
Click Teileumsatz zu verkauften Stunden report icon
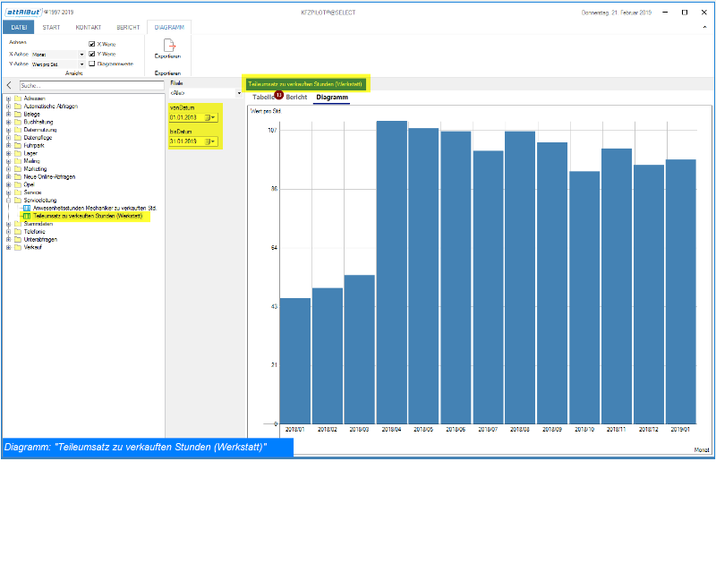point(26,216)
